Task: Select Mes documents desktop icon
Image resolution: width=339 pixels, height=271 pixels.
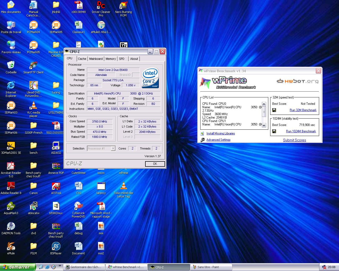Action: pyautogui.click(x=11, y=7)
